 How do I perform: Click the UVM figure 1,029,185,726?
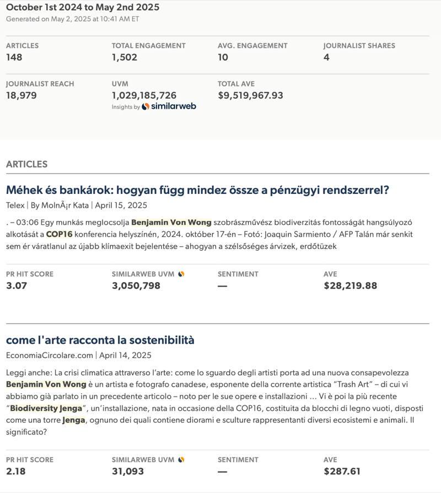[x=144, y=95]
